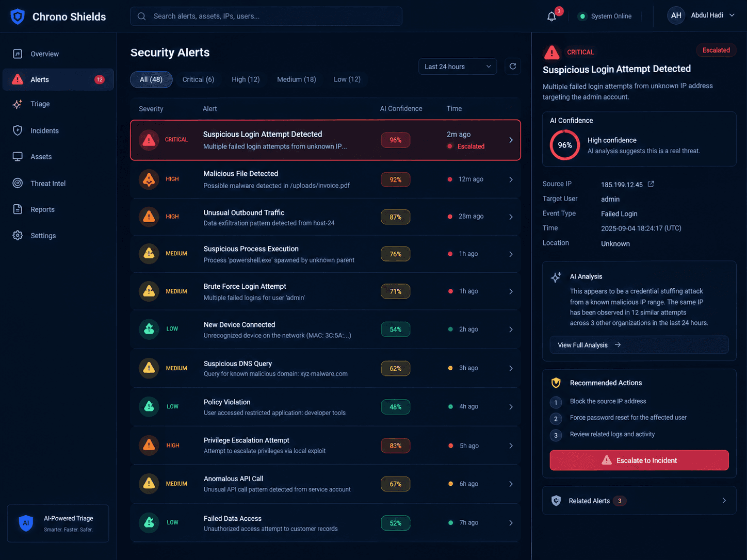The image size is (747, 560).
Task: Click the search alerts input field
Action: (266, 16)
